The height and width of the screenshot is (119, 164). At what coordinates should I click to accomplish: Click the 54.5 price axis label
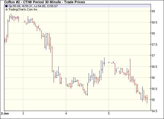(x=154, y=111)
